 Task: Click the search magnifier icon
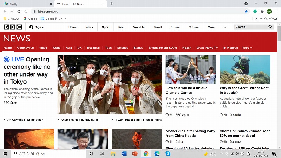coord(270,27)
